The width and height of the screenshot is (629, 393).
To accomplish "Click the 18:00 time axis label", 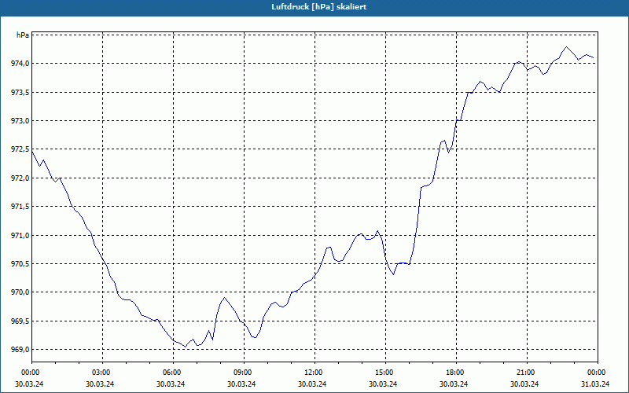I will [456, 373].
